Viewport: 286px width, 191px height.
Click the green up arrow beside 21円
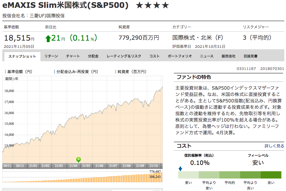(x=48, y=39)
